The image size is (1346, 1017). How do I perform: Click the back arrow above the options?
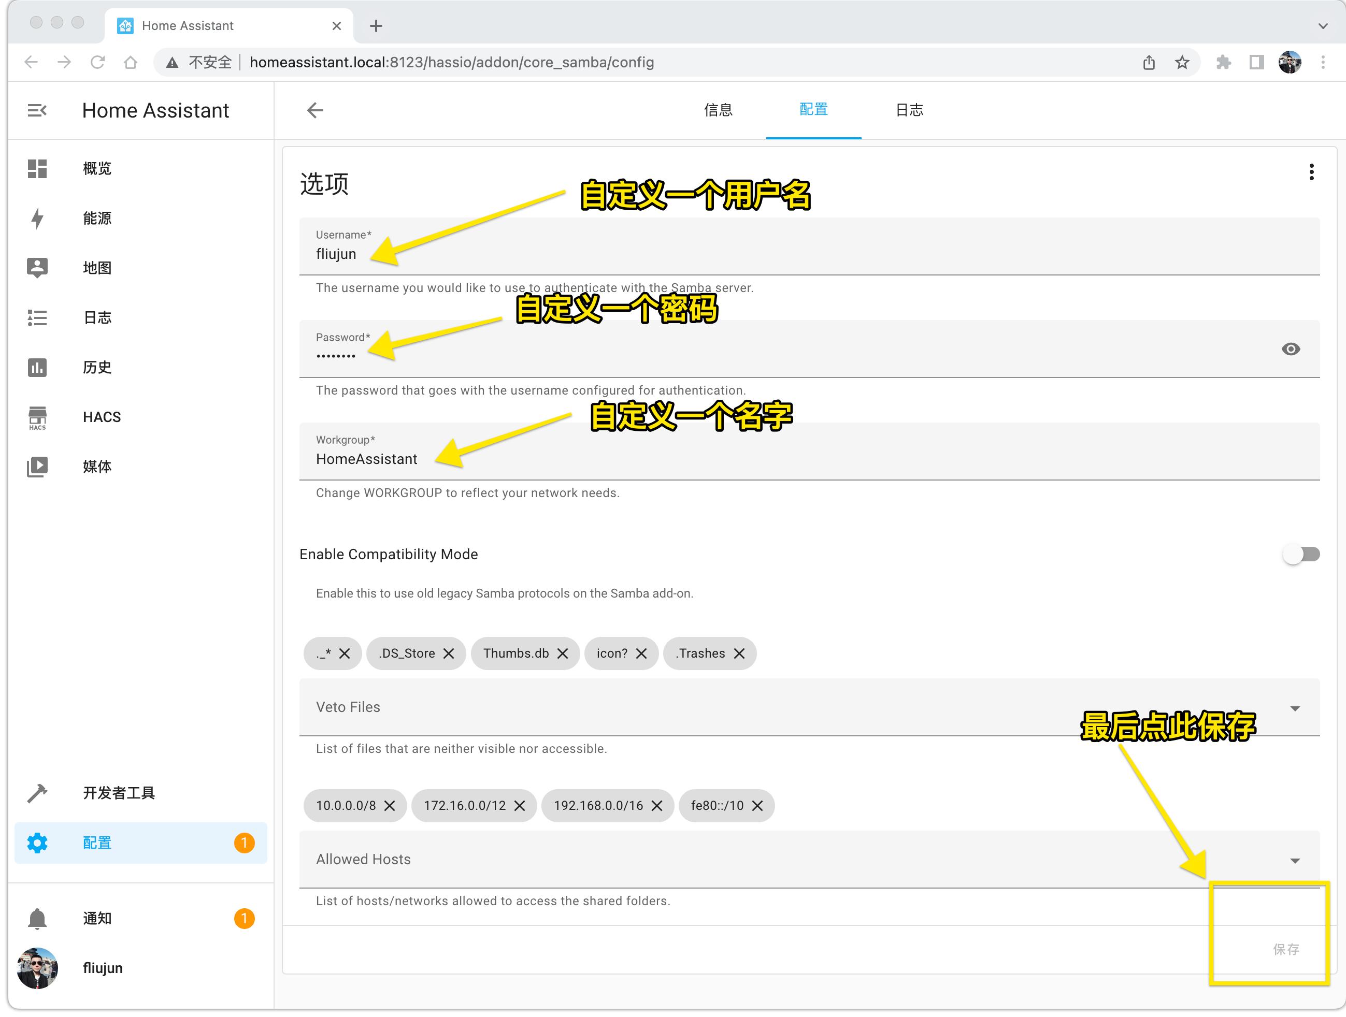(x=314, y=110)
